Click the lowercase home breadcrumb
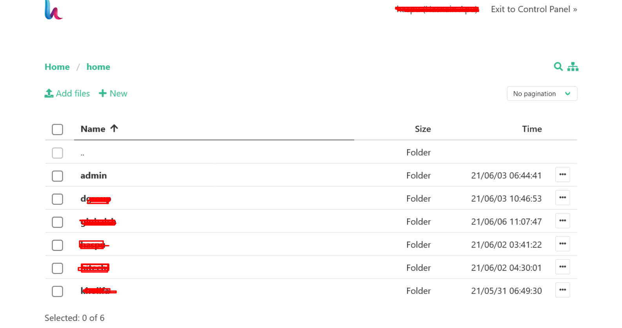Viewport: 622px width, 328px height. [x=98, y=67]
